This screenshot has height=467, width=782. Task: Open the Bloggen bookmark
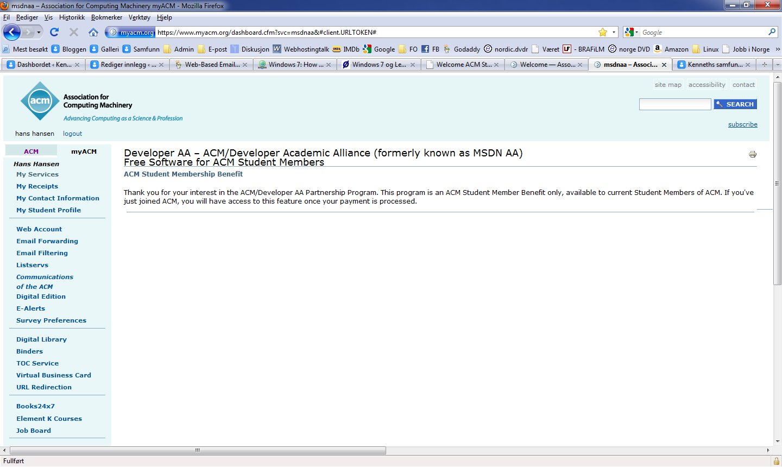tap(69, 49)
